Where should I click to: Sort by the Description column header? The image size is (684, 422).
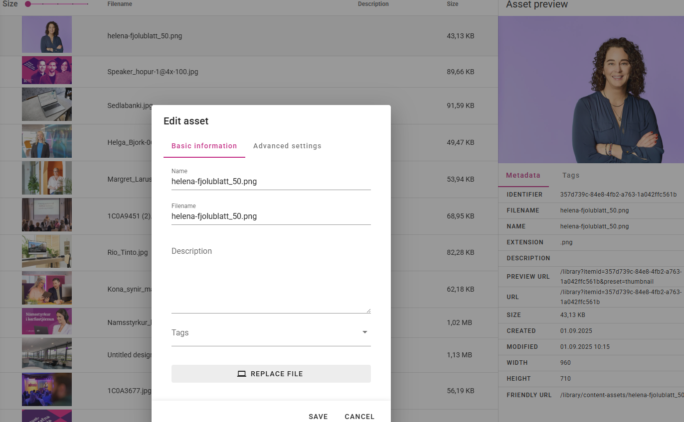373,4
